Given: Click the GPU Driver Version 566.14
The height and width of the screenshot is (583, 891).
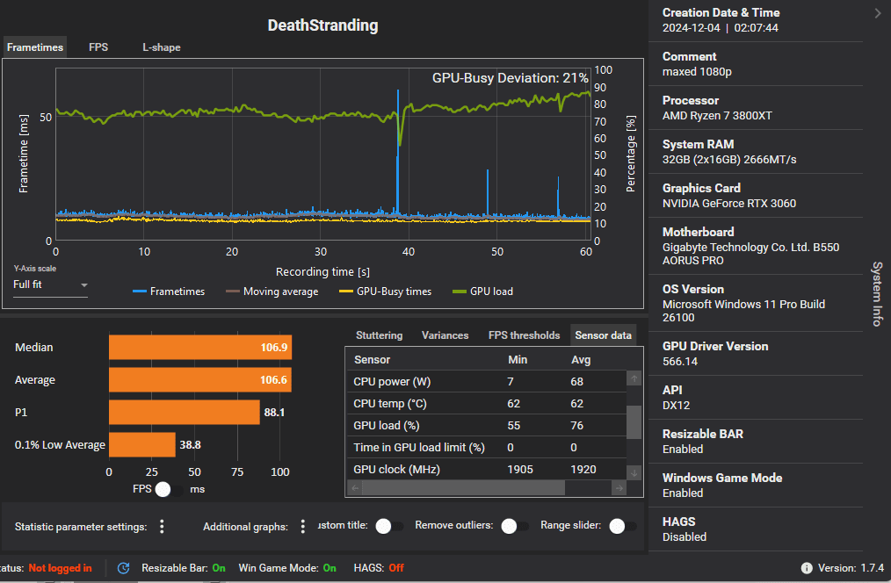Looking at the screenshot, I should (x=679, y=362).
